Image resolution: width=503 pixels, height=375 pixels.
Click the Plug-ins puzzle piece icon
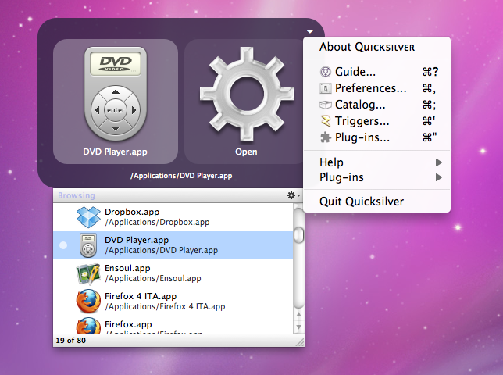pos(326,137)
